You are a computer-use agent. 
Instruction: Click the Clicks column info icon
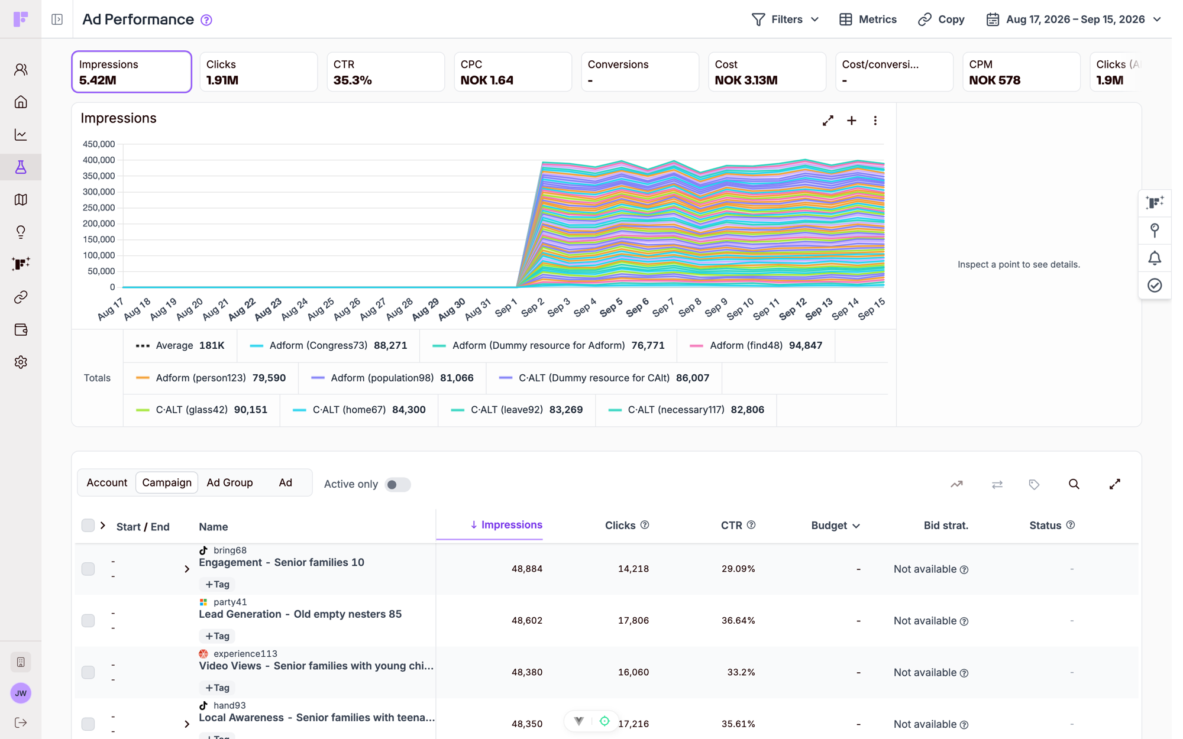tap(645, 525)
